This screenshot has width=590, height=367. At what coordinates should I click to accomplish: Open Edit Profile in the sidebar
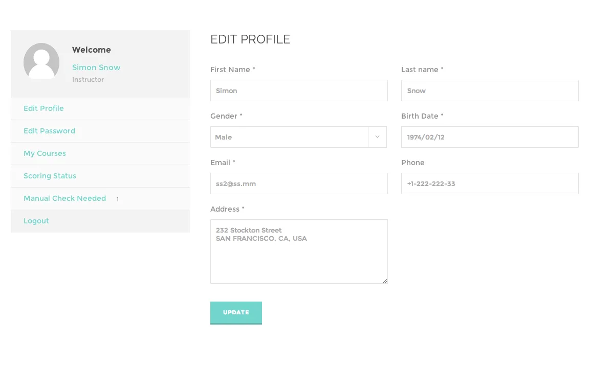(43, 108)
